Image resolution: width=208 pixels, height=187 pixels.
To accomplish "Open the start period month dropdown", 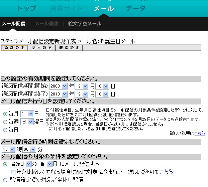I will tap(82, 86).
